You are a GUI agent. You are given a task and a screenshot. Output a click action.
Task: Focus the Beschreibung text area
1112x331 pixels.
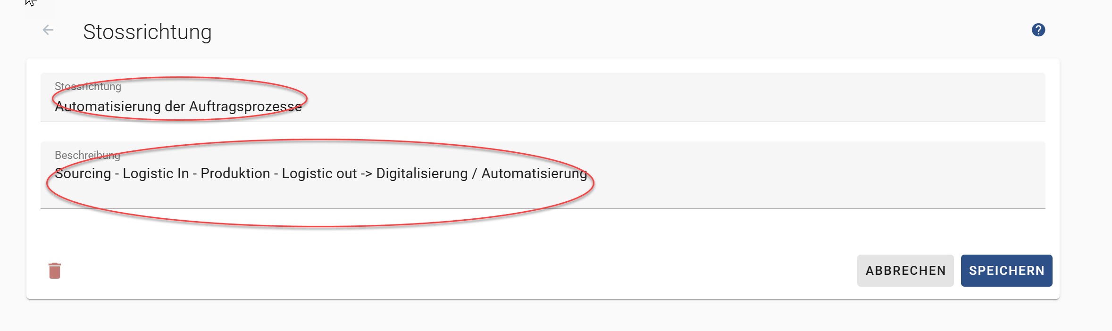[543, 175]
